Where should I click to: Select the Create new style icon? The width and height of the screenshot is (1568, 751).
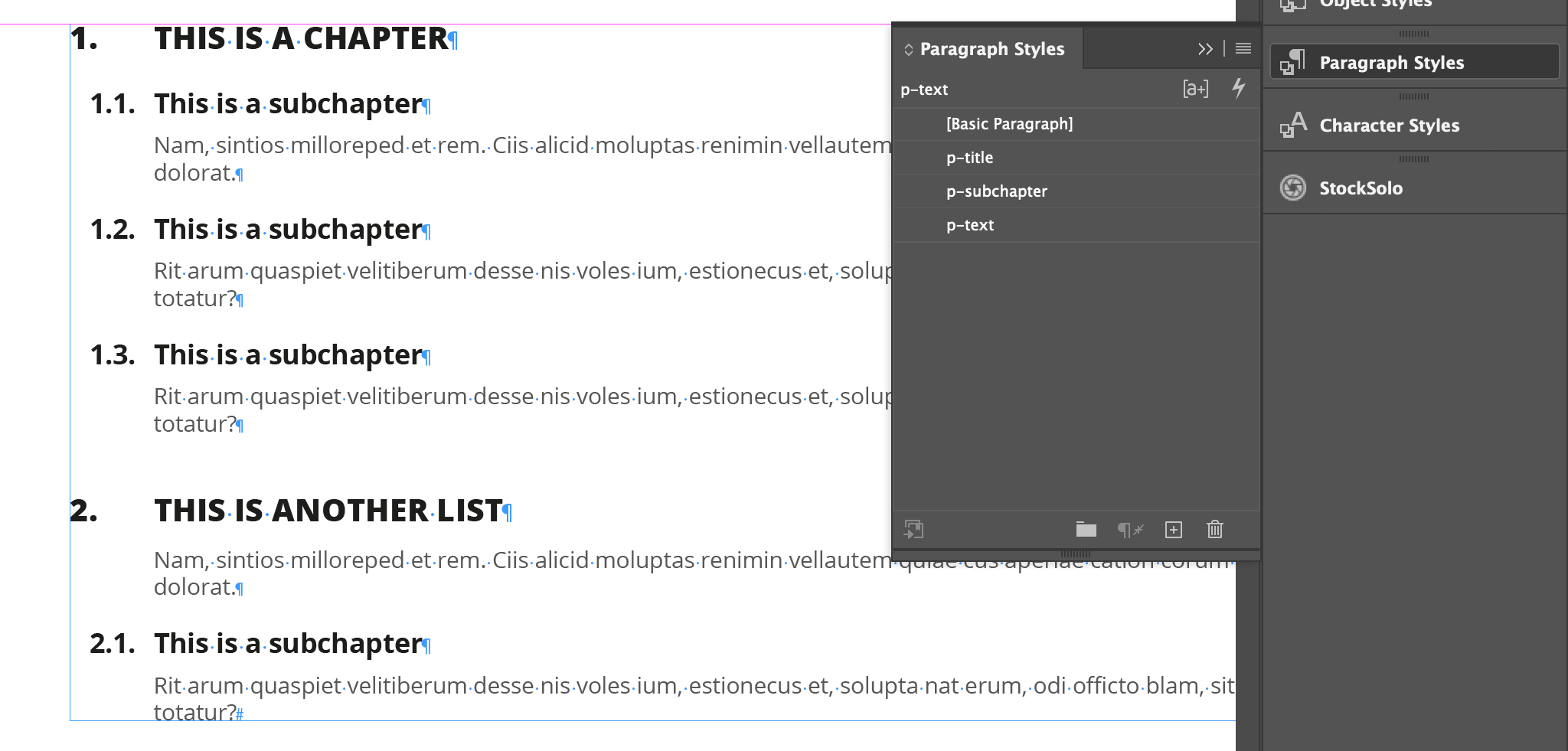tap(1173, 529)
